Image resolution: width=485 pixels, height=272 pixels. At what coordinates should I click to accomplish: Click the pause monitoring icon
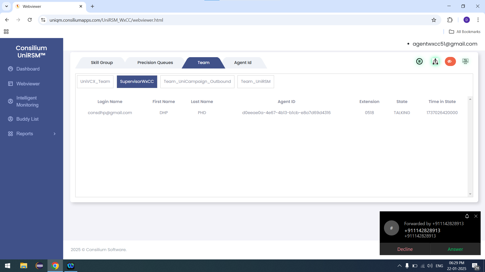coord(419,61)
